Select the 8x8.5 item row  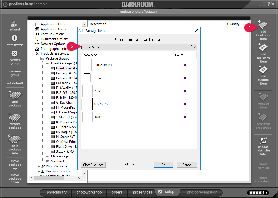tap(139, 117)
